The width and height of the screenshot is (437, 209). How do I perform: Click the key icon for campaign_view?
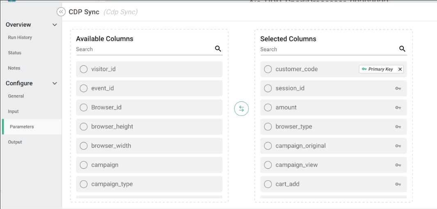(398, 165)
